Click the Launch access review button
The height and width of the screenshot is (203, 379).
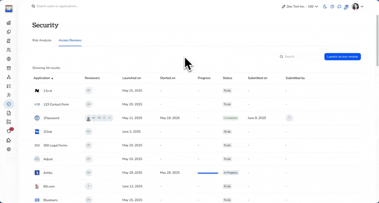[343, 56]
